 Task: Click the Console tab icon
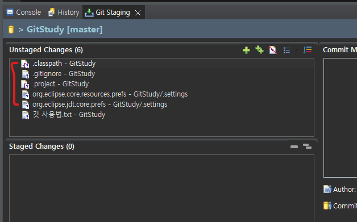(x=10, y=12)
